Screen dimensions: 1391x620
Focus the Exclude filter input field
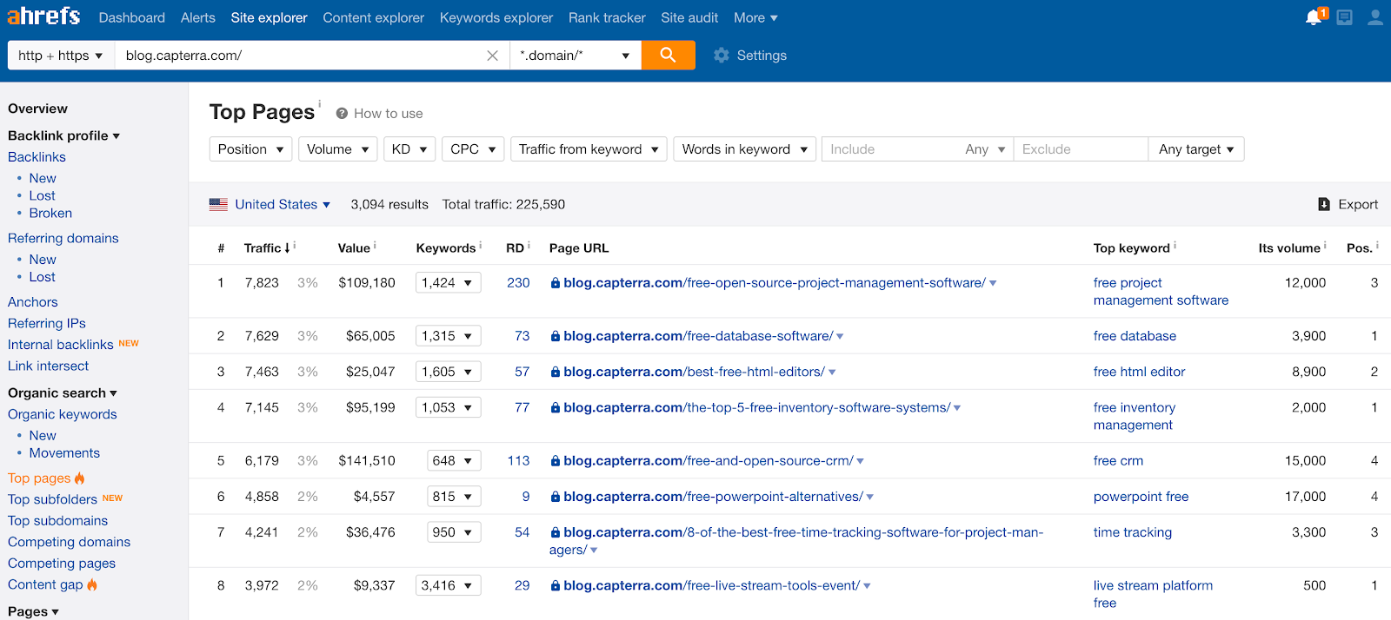1081,149
